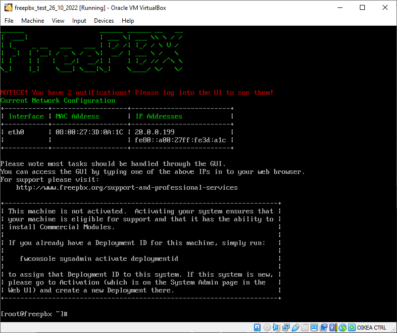Click the mouse integration status icon
Image resolution: width=397 pixels, height=333 pixels.
click(343, 328)
